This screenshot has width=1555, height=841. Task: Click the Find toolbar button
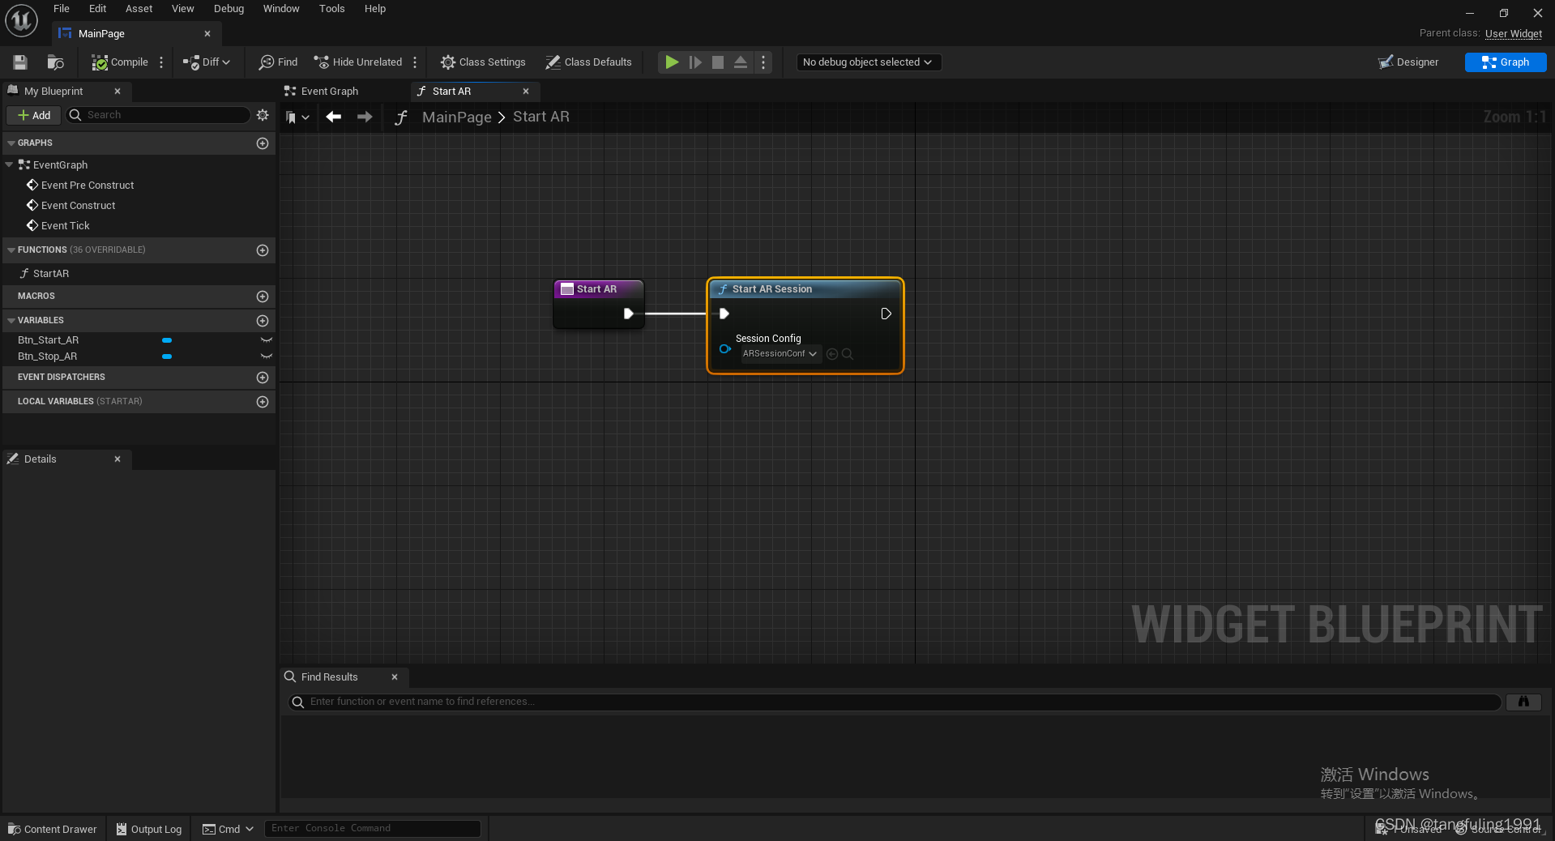[x=278, y=62]
